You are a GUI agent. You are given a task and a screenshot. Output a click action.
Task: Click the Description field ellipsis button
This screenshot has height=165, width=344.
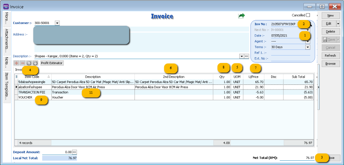(x=246, y=56)
